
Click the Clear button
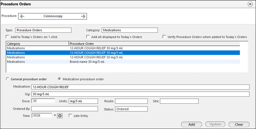pos(239,124)
